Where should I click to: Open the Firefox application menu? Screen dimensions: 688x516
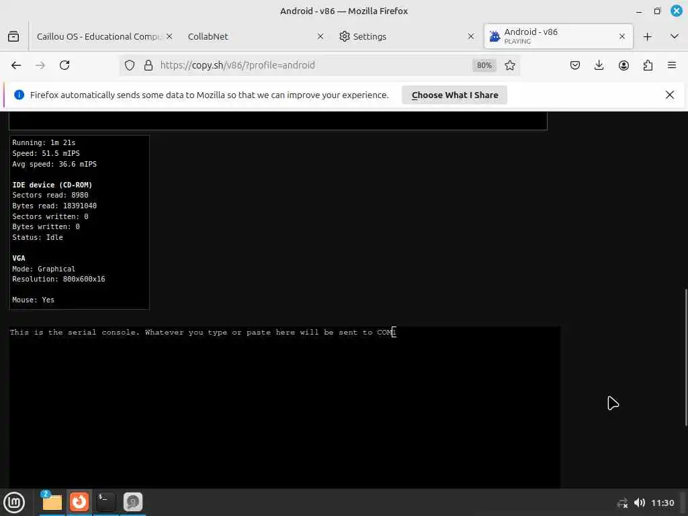672,65
